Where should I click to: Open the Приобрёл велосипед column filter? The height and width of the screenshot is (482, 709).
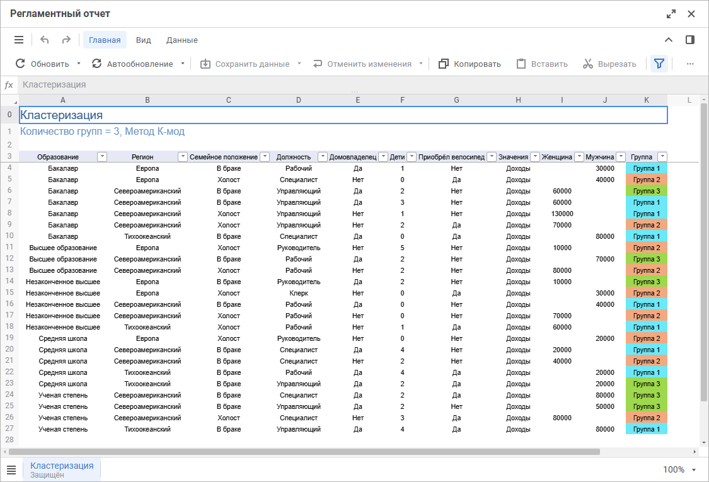[492, 157]
